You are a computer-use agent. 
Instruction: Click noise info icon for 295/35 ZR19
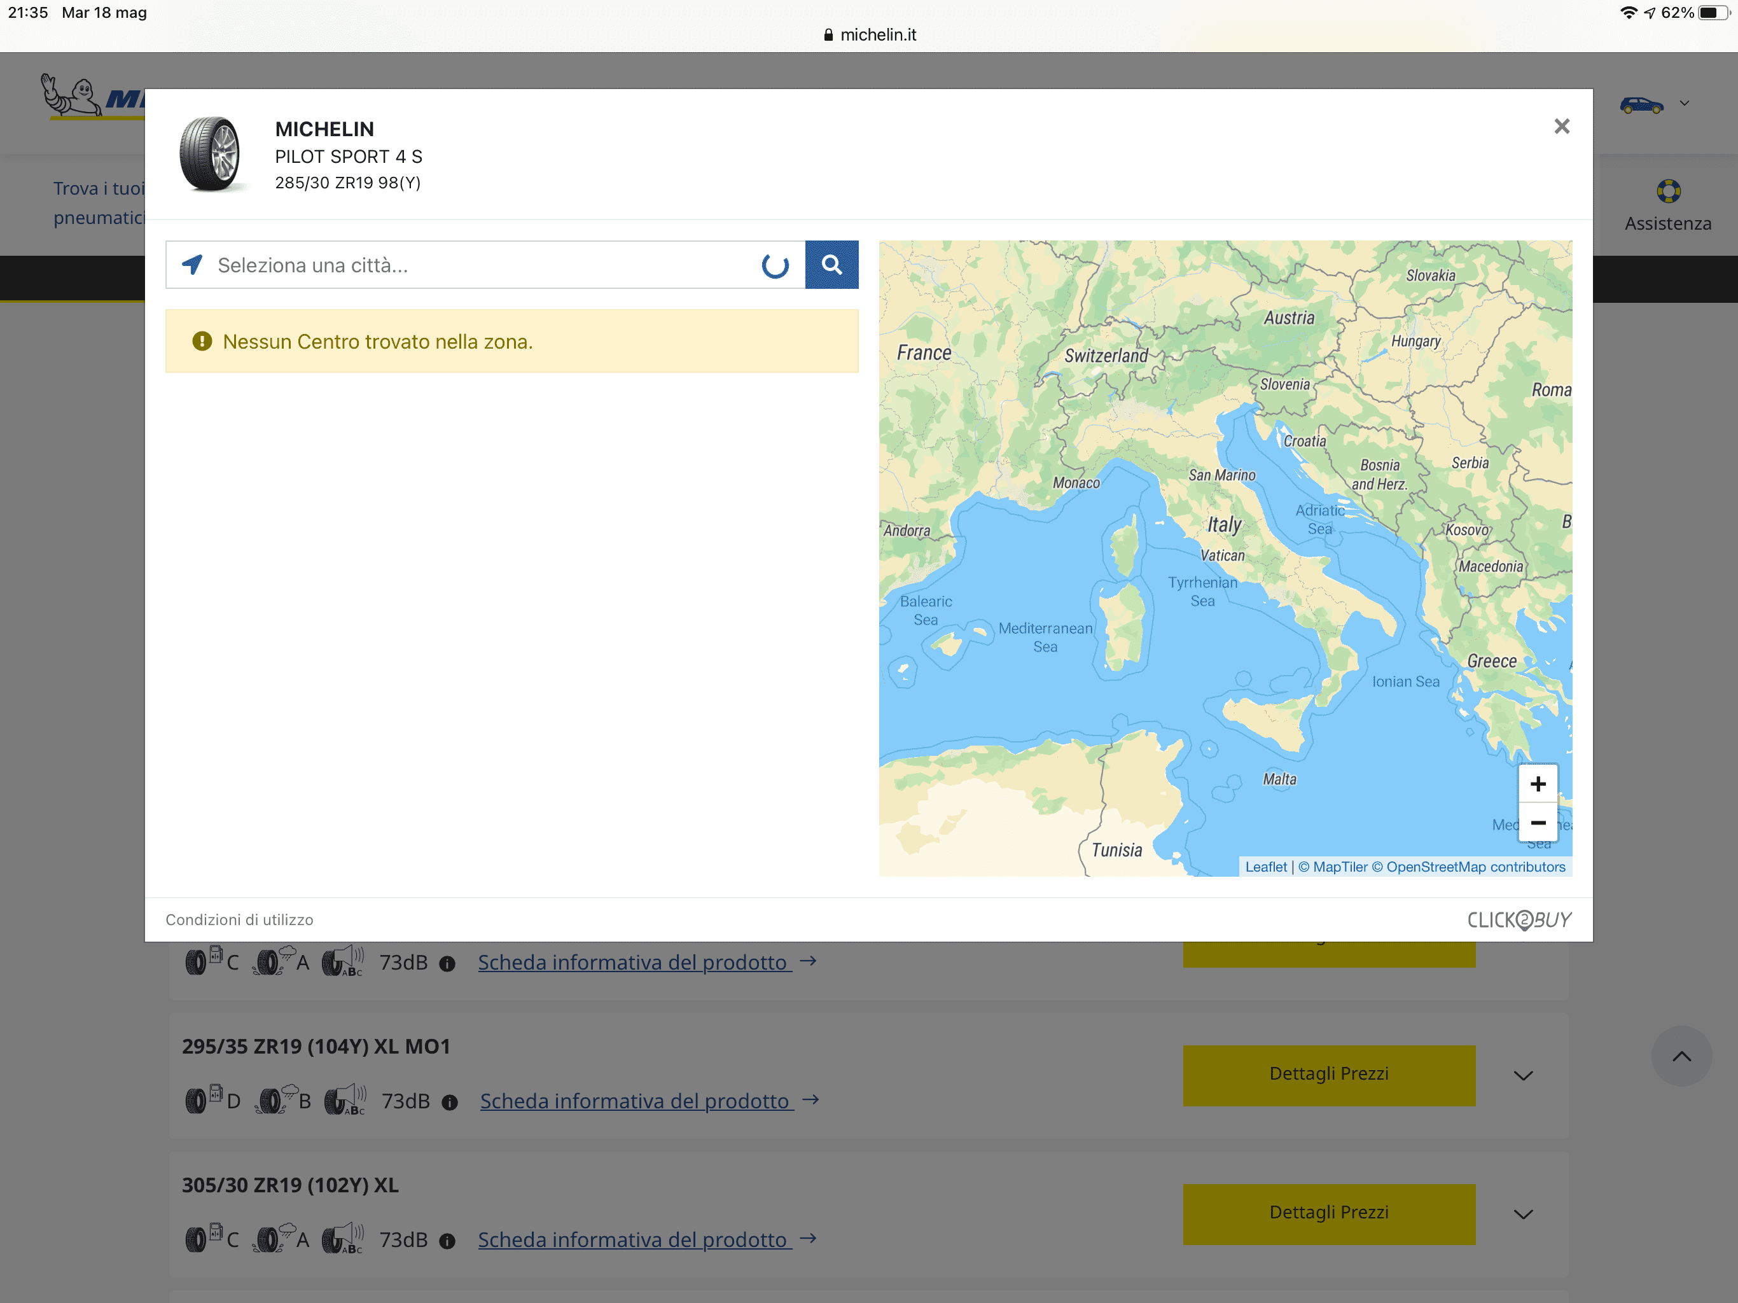[449, 1103]
